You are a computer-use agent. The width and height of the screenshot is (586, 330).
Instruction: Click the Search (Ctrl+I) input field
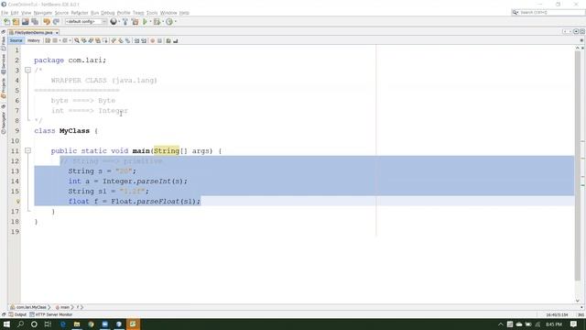548,12
